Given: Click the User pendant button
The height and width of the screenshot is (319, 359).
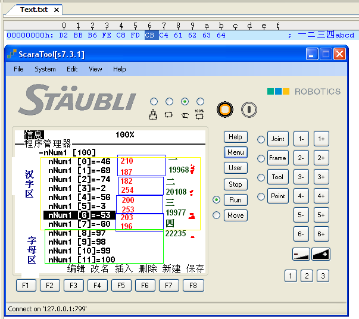Looking at the screenshot, I should [235, 168].
